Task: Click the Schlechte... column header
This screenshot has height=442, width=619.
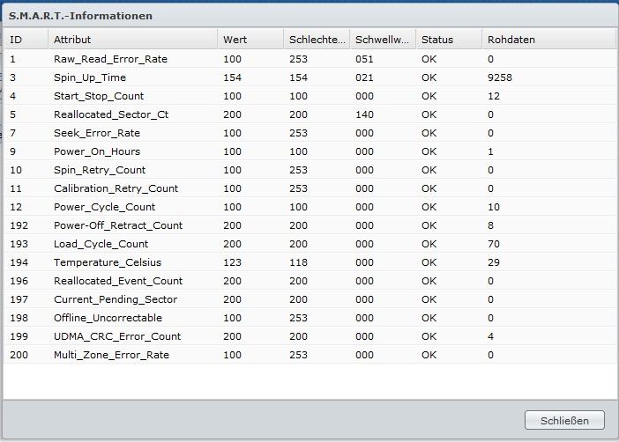Action: pyautogui.click(x=317, y=40)
